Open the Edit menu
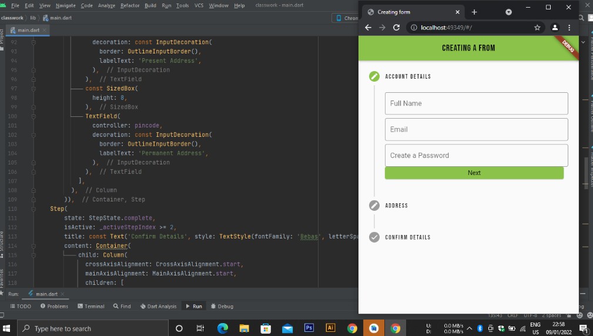 tap(29, 5)
